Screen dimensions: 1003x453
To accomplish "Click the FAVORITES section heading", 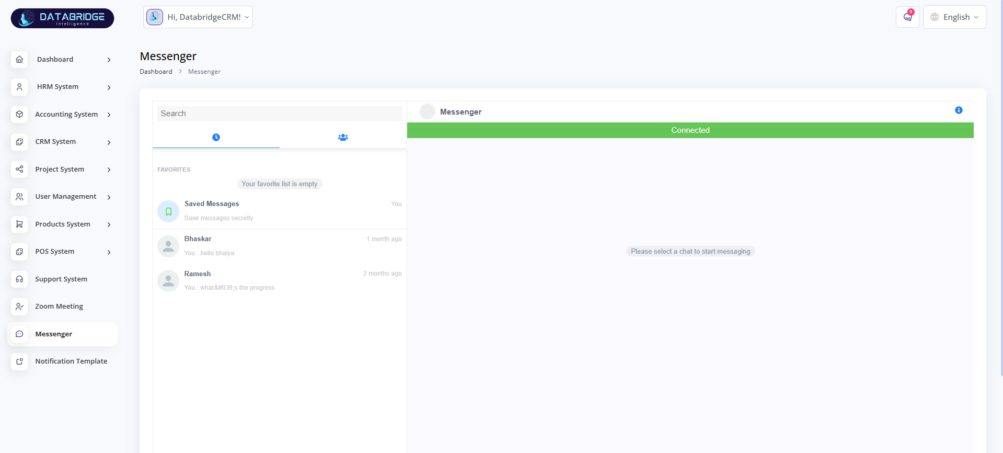I will point(174,169).
